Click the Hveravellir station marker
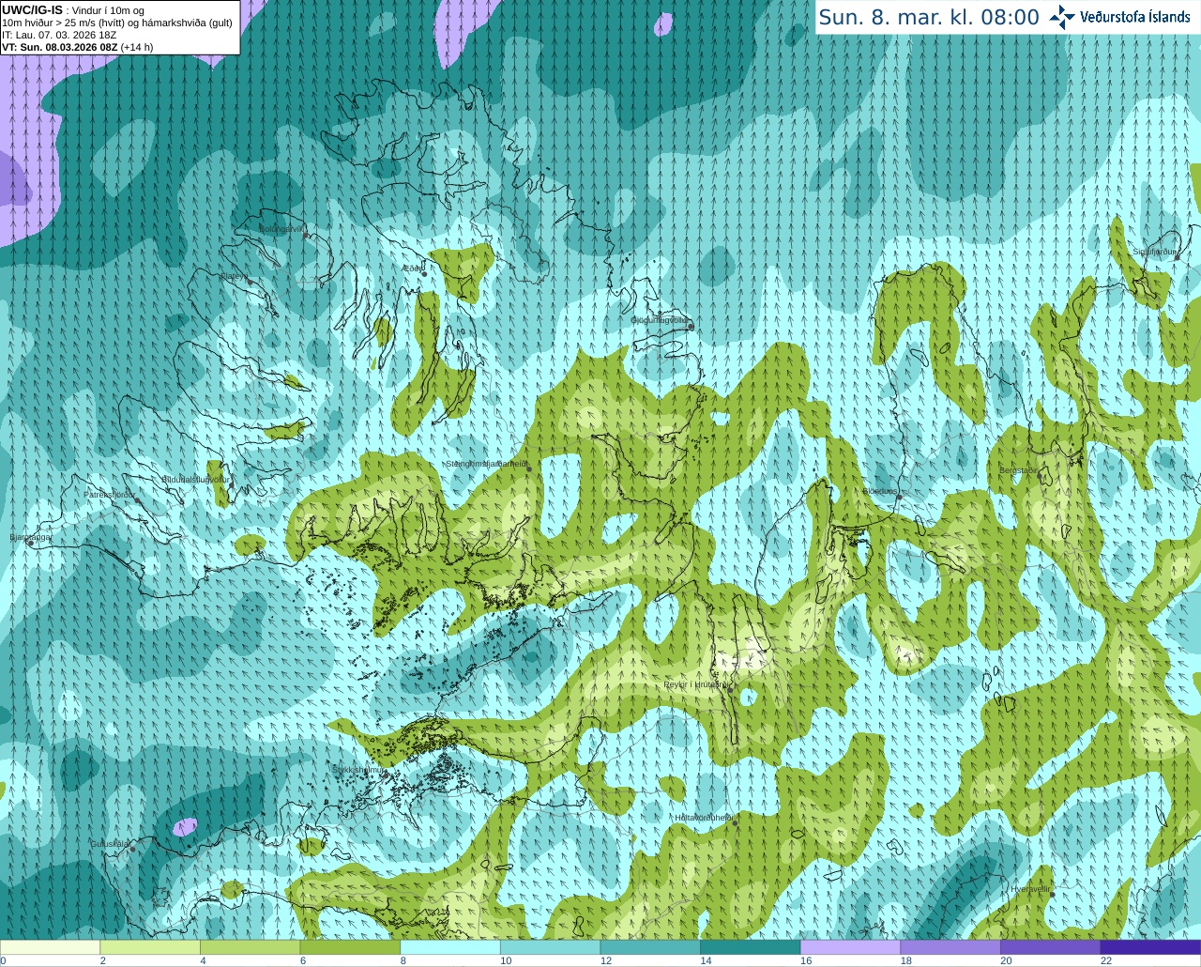The image size is (1201, 967). 1053,894
